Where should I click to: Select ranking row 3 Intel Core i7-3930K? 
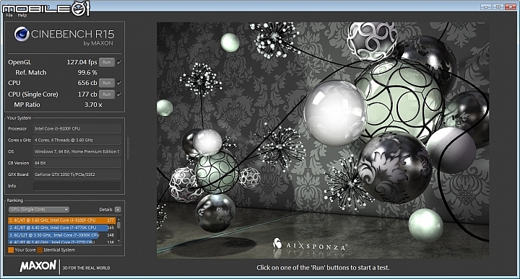(61, 235)
